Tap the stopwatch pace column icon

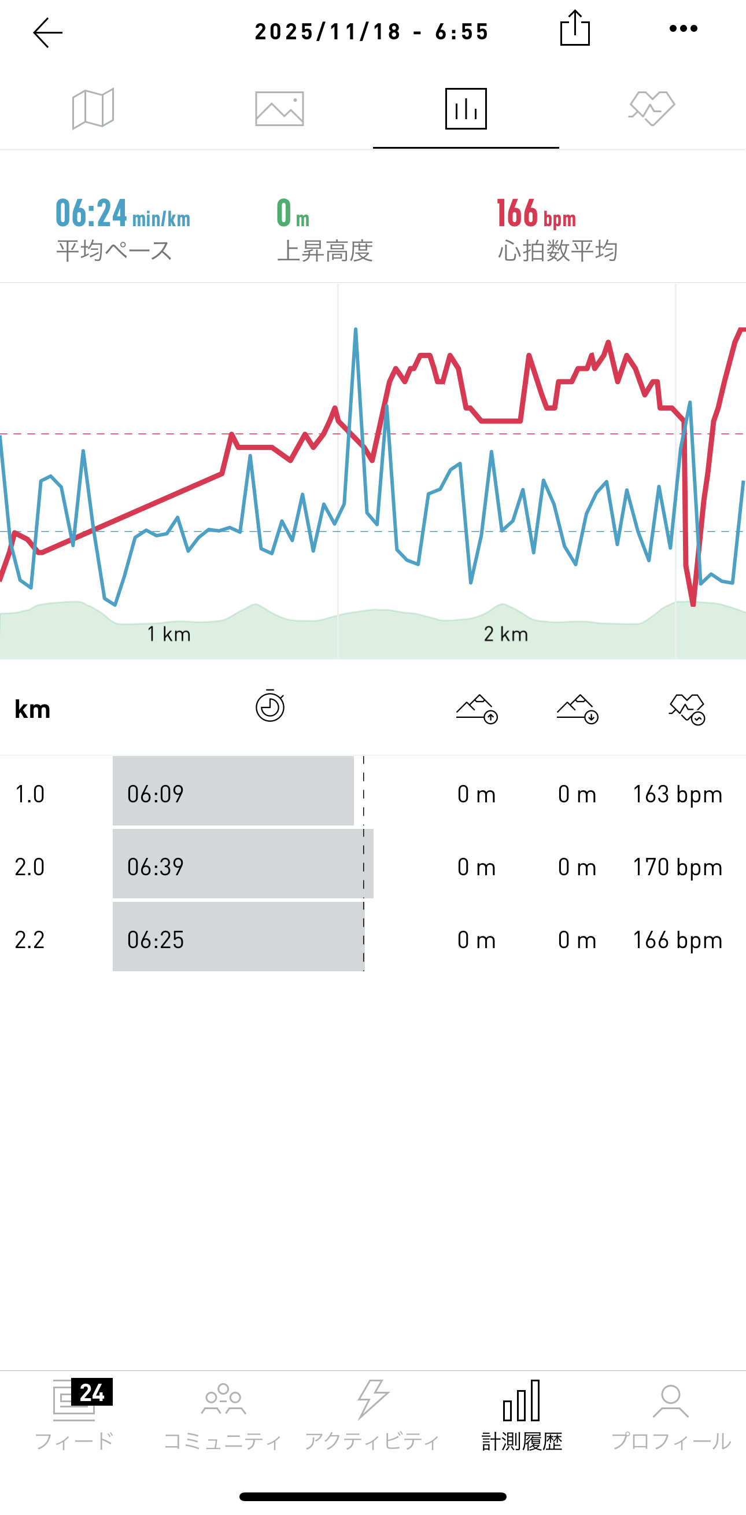click(x=270, y=706)
